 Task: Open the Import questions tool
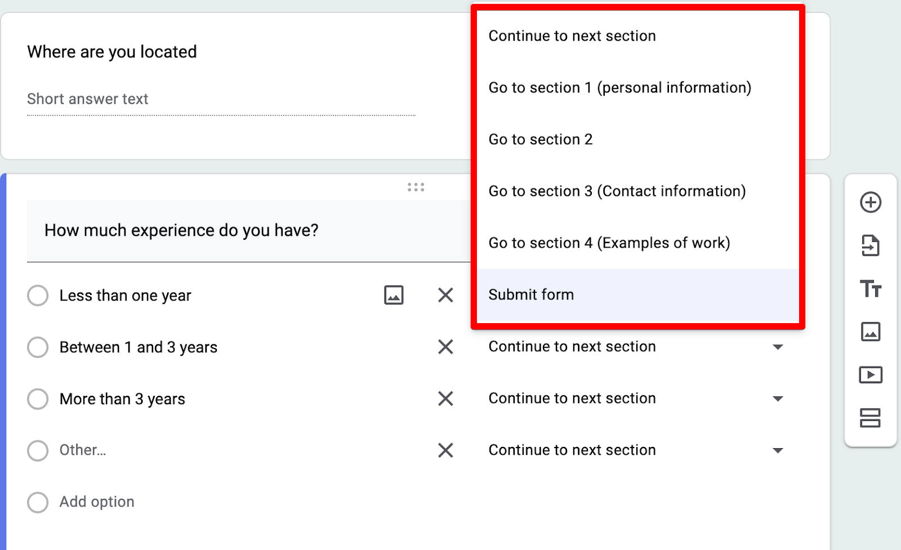click(x=871, y=245)
